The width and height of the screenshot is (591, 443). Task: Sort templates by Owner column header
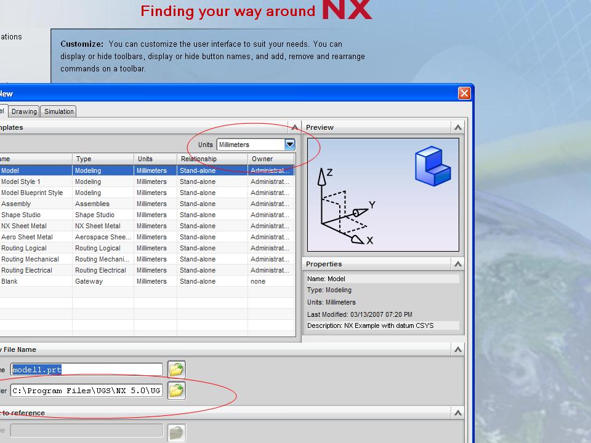pyautogui.click(x=271, y=159)
